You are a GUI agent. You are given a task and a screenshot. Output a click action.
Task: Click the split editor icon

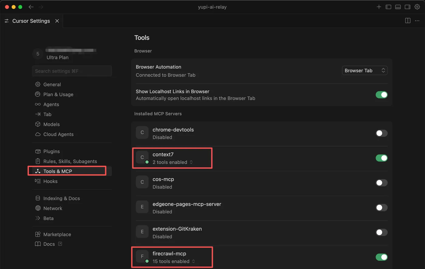coord(408,21)
